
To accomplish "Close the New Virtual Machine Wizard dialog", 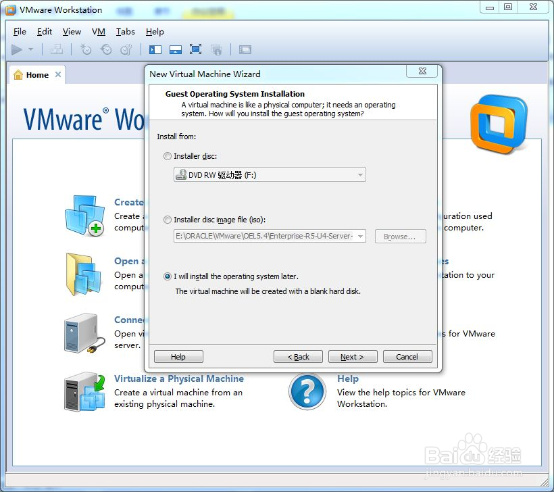I will 422,71.
